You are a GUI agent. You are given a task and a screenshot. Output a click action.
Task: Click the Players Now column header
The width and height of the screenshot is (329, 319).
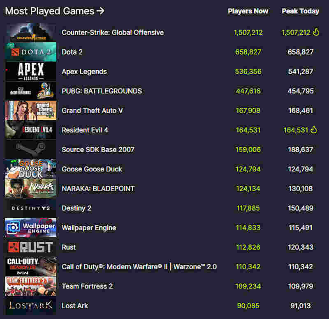click(x=248, y=11)
